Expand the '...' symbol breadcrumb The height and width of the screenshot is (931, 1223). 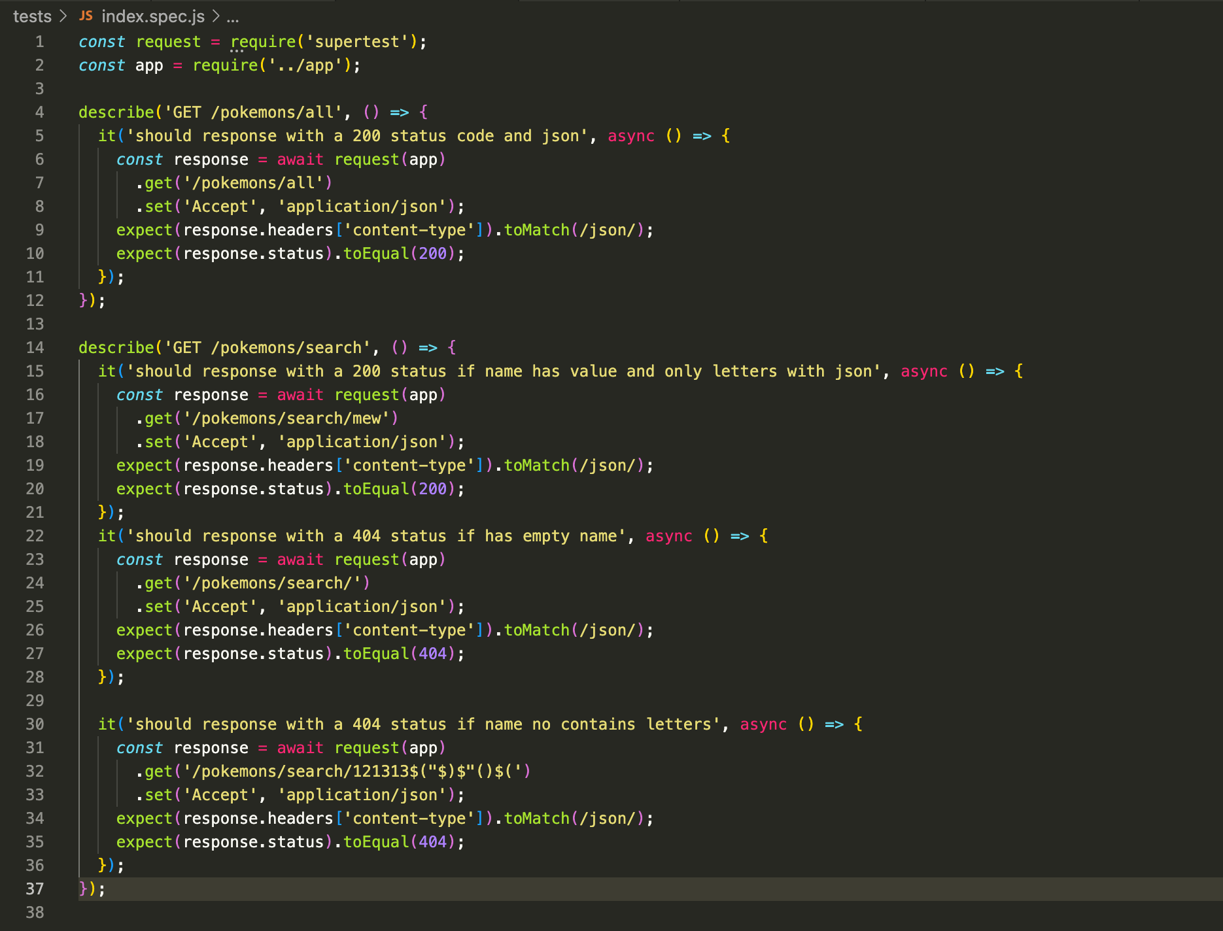[233, 17]
